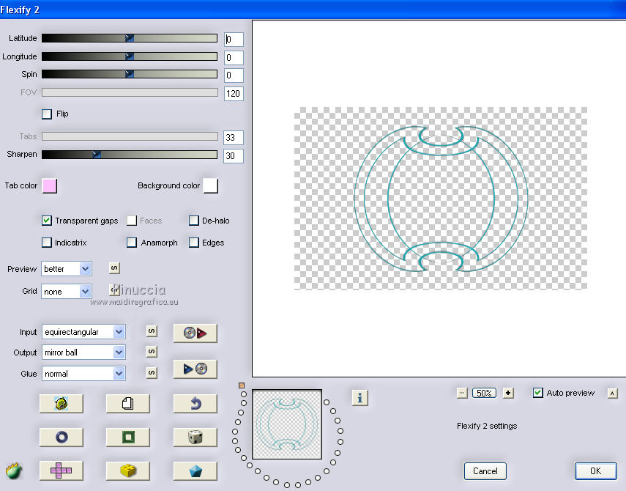Enable the Edges checkbox
The image size is (626, 491).
tap(193, 243)
